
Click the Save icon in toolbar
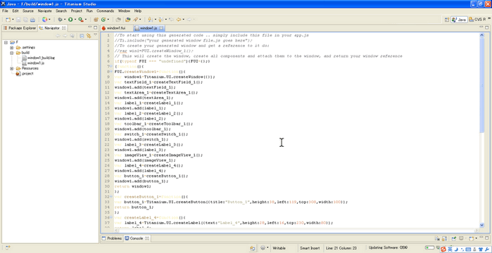(18, 20)
